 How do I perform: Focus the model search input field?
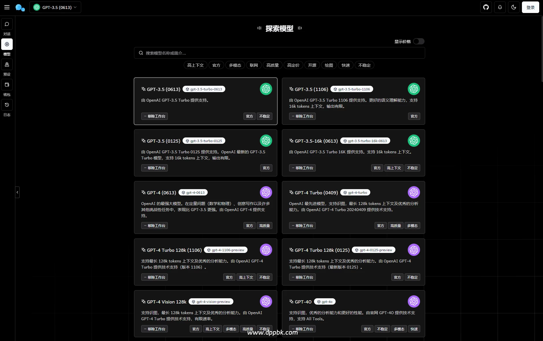[x=279, y=53]
